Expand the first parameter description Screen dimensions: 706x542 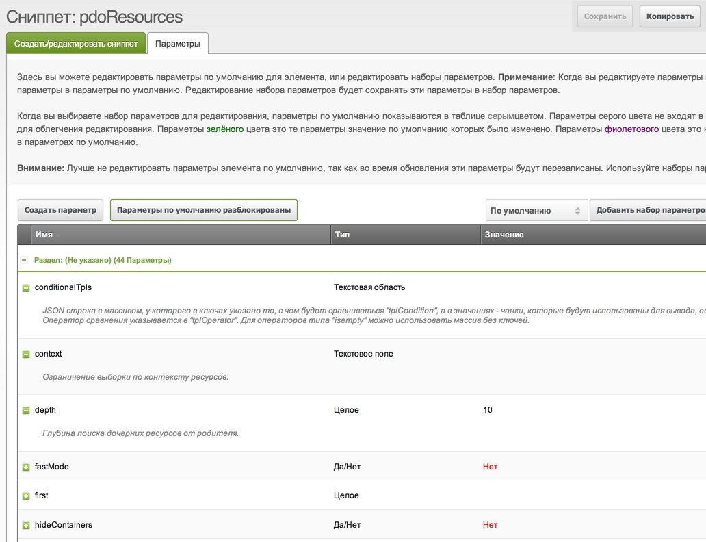click(26, 496)
